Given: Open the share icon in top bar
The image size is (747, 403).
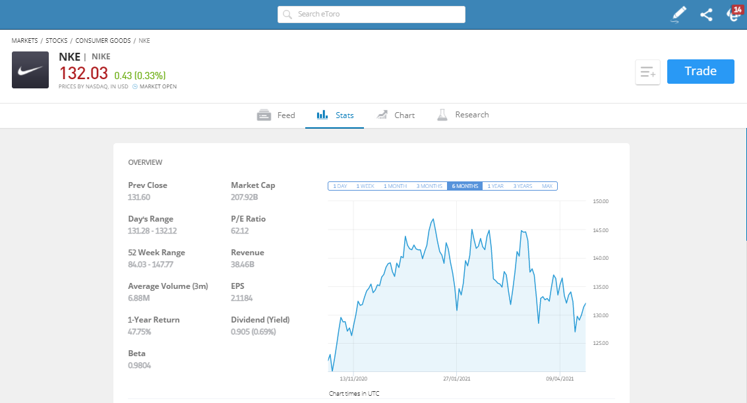Looking at the screenshot, I should 706,14.
